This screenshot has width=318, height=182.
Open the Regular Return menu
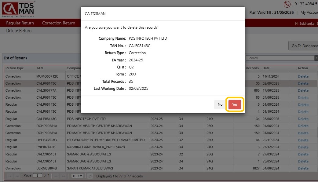[20, 23]
